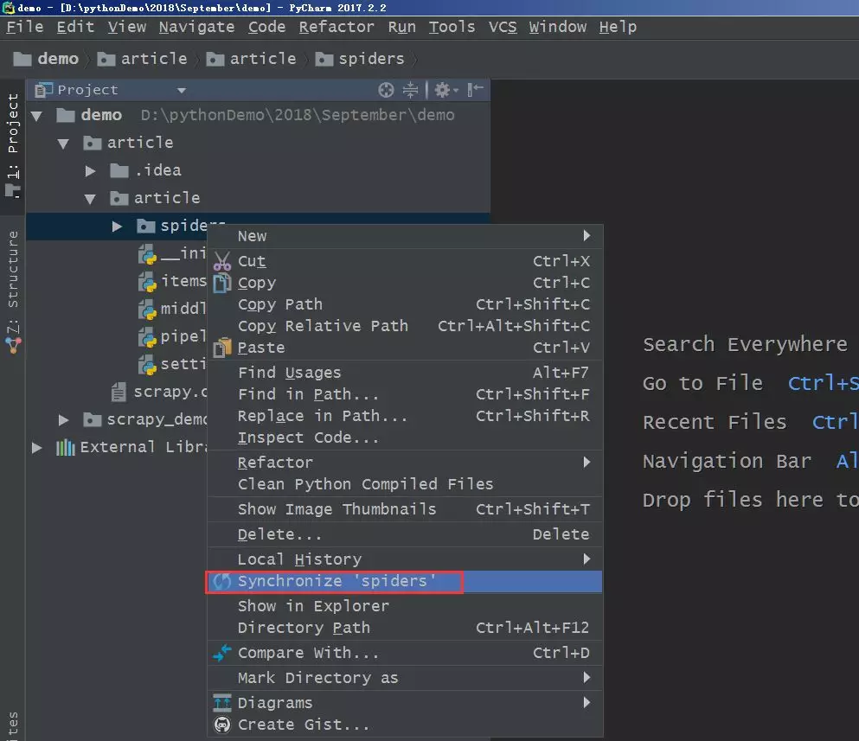Select Copy Path from context menu
Screen dimensions: 859x741
click(x=405, y=304)
